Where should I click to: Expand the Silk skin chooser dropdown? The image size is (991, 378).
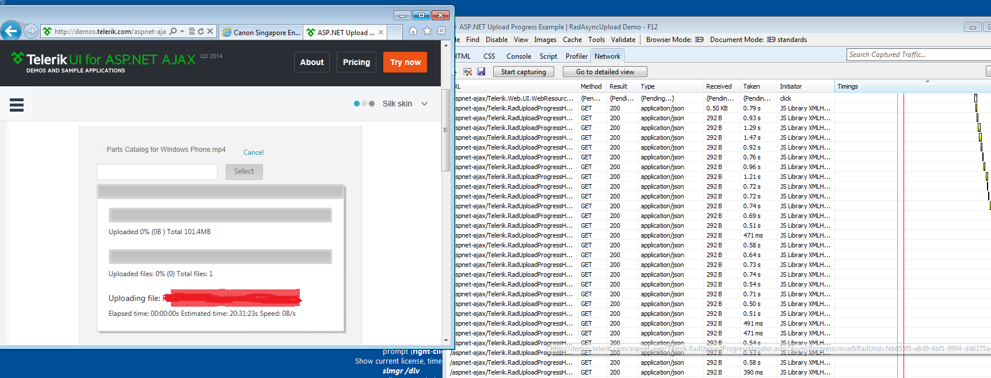(x=424, y=104)
